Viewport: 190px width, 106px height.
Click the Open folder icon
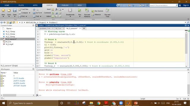click(9, 10)
